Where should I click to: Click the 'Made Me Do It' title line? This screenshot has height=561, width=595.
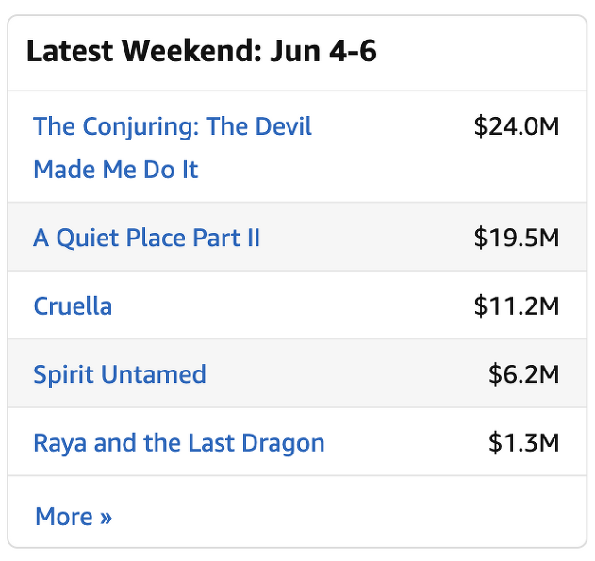coord(116,170)
